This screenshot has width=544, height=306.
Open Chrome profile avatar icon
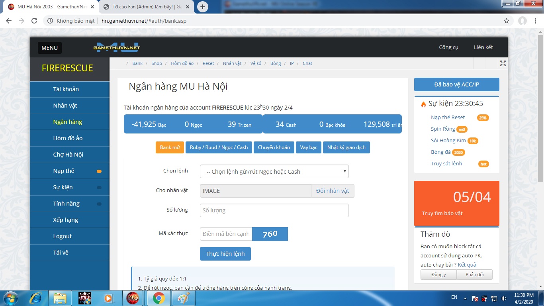pyautogui.click(x=522, y=21)
